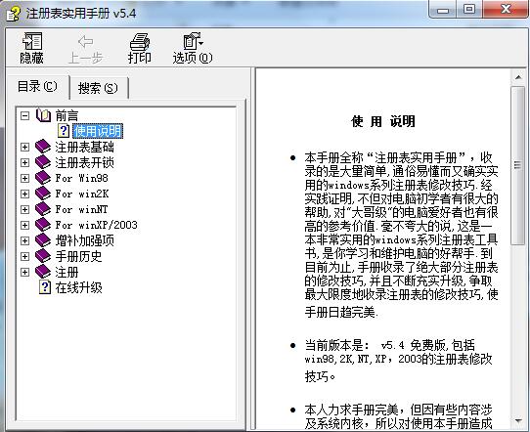The width and height of the screenshot is (530, 432).
Task: Click the purple book icon beside For winNT
Action: 43,209
